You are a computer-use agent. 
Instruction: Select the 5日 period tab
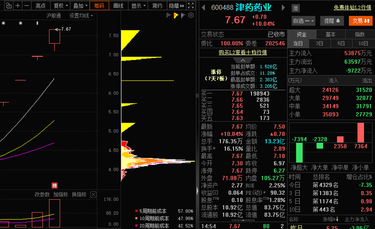pyautogui.click(x=341, y=44)
